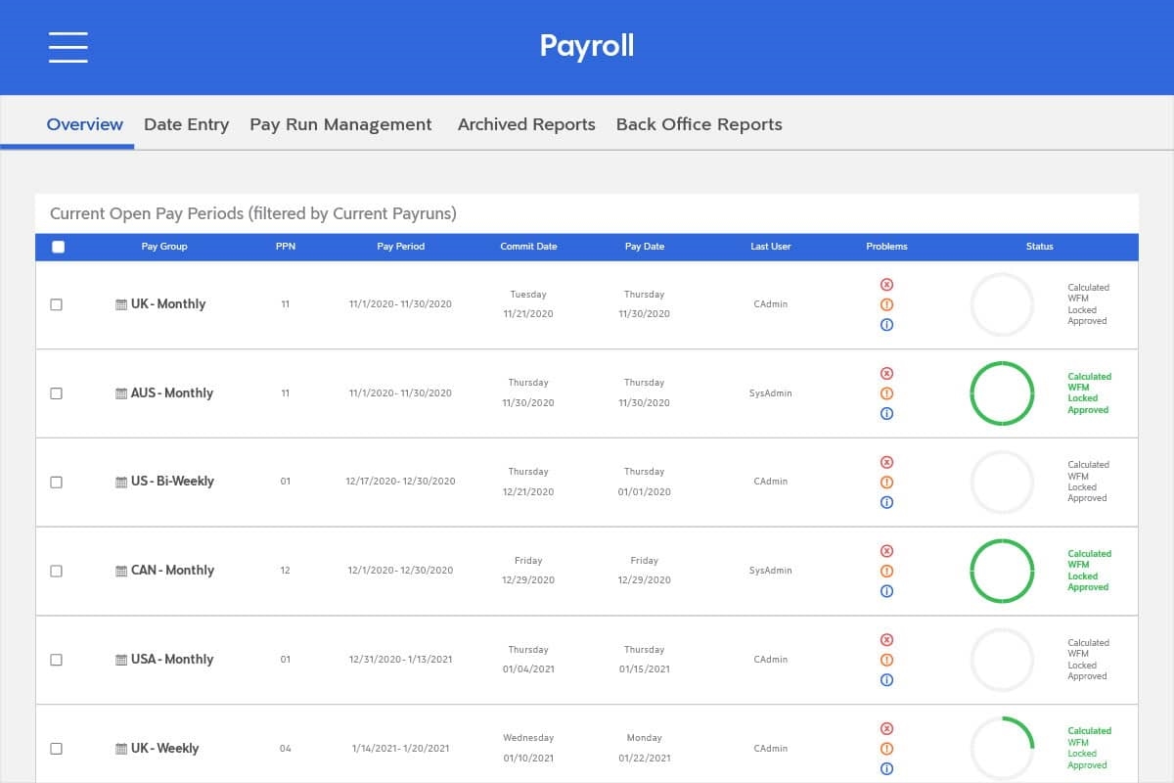The width and height of the screenshot is (1174, 783).
Task: Open the Pay Run Management tab
Action: pyautogui.click(x=340, y=124)
